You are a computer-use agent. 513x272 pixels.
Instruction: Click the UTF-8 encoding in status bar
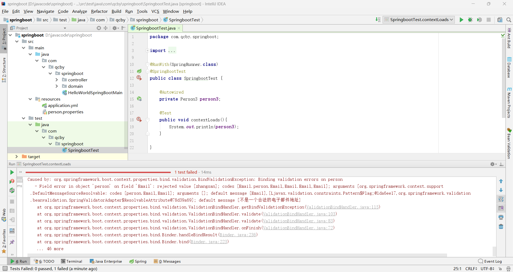(488, 269)
